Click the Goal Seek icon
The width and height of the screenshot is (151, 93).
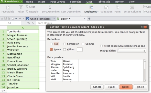click(x=144, y=11)
